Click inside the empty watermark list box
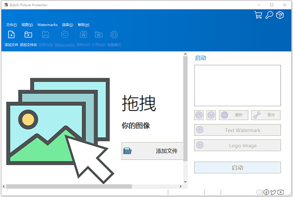The height and width of the screenshot is (197, 293). coord(238,85)
